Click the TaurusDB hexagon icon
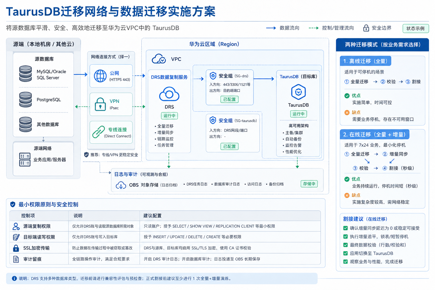 pos(298,92)
